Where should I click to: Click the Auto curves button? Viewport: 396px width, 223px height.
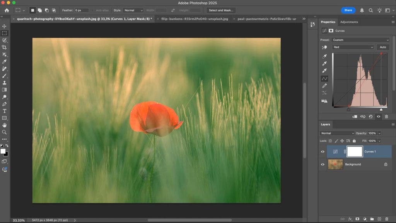tap(382, 47)
